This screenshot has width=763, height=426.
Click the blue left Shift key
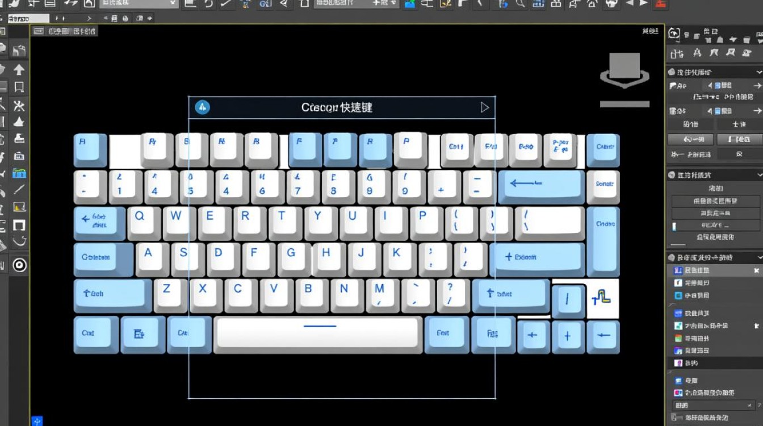click(112, 294)
